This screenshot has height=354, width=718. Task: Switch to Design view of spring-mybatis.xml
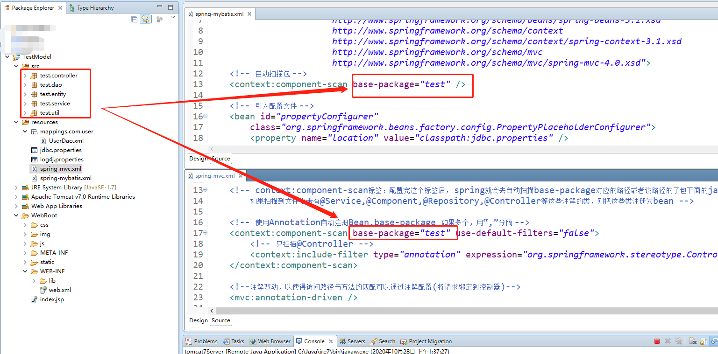tap(198, 158)
